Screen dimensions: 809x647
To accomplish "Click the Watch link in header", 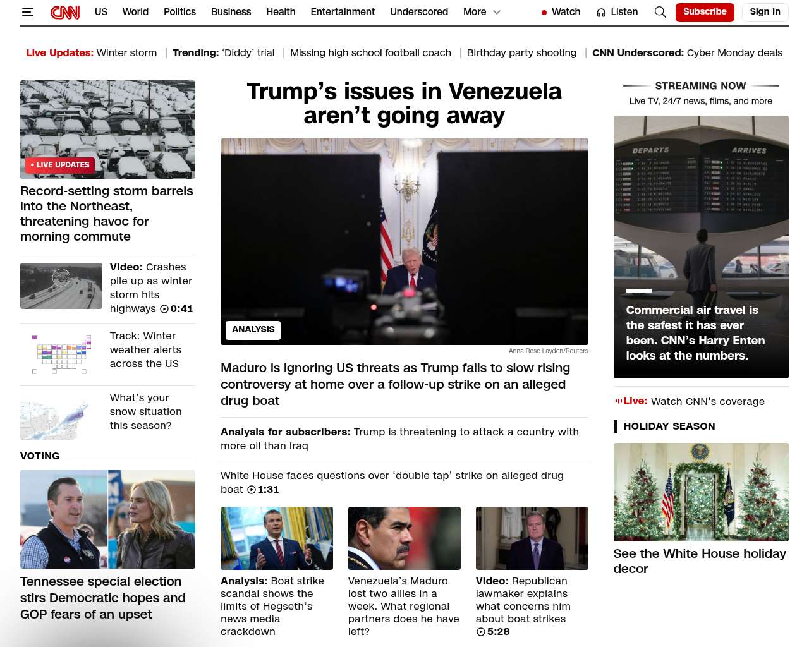I will coord(566,12).
